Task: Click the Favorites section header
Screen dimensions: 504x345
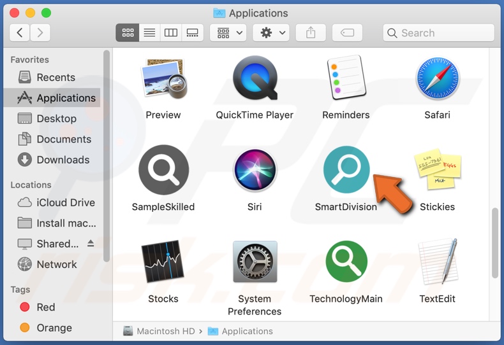Action: point(29,60)
